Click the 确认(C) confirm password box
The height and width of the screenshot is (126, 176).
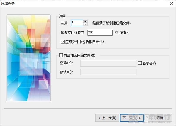pyautogui.click(x=108, y=72)
